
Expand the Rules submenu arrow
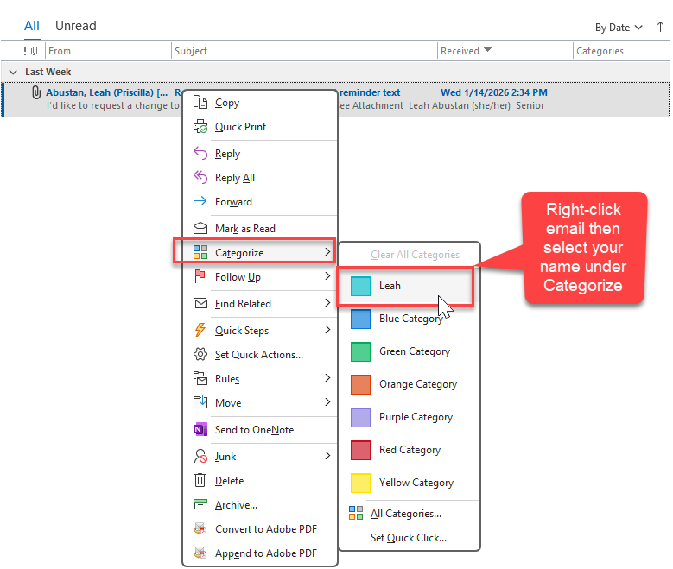pos(327,378)
